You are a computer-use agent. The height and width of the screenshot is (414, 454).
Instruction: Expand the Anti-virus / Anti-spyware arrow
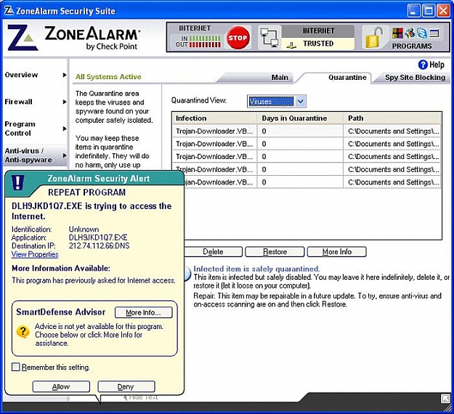click(x=65, y=155)
